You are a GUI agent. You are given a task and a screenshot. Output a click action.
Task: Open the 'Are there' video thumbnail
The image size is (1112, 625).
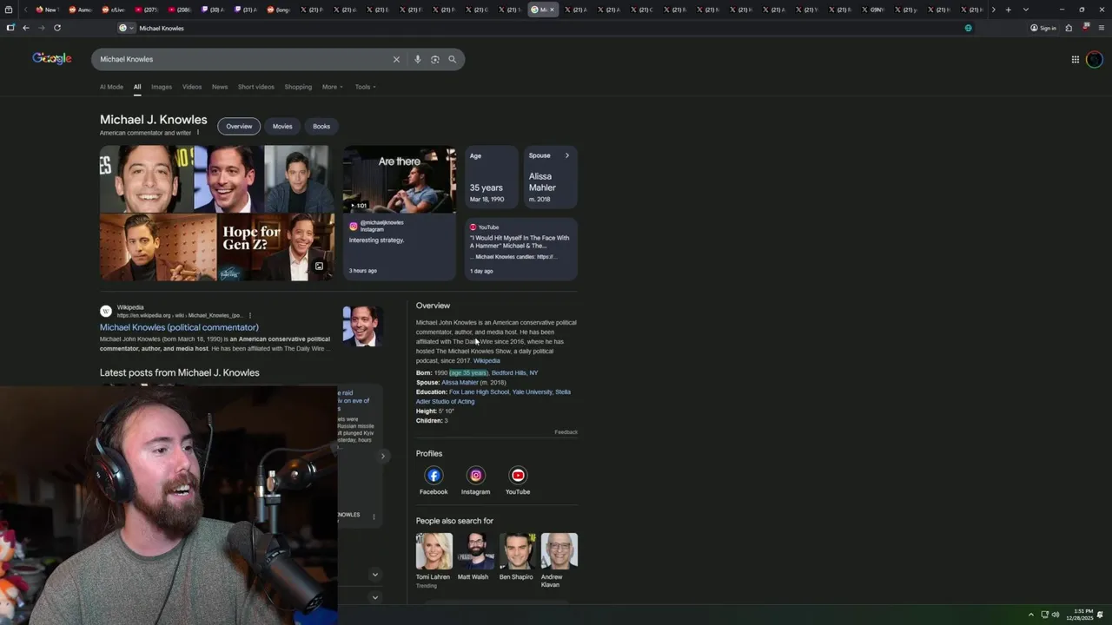[x=399, y=180]
